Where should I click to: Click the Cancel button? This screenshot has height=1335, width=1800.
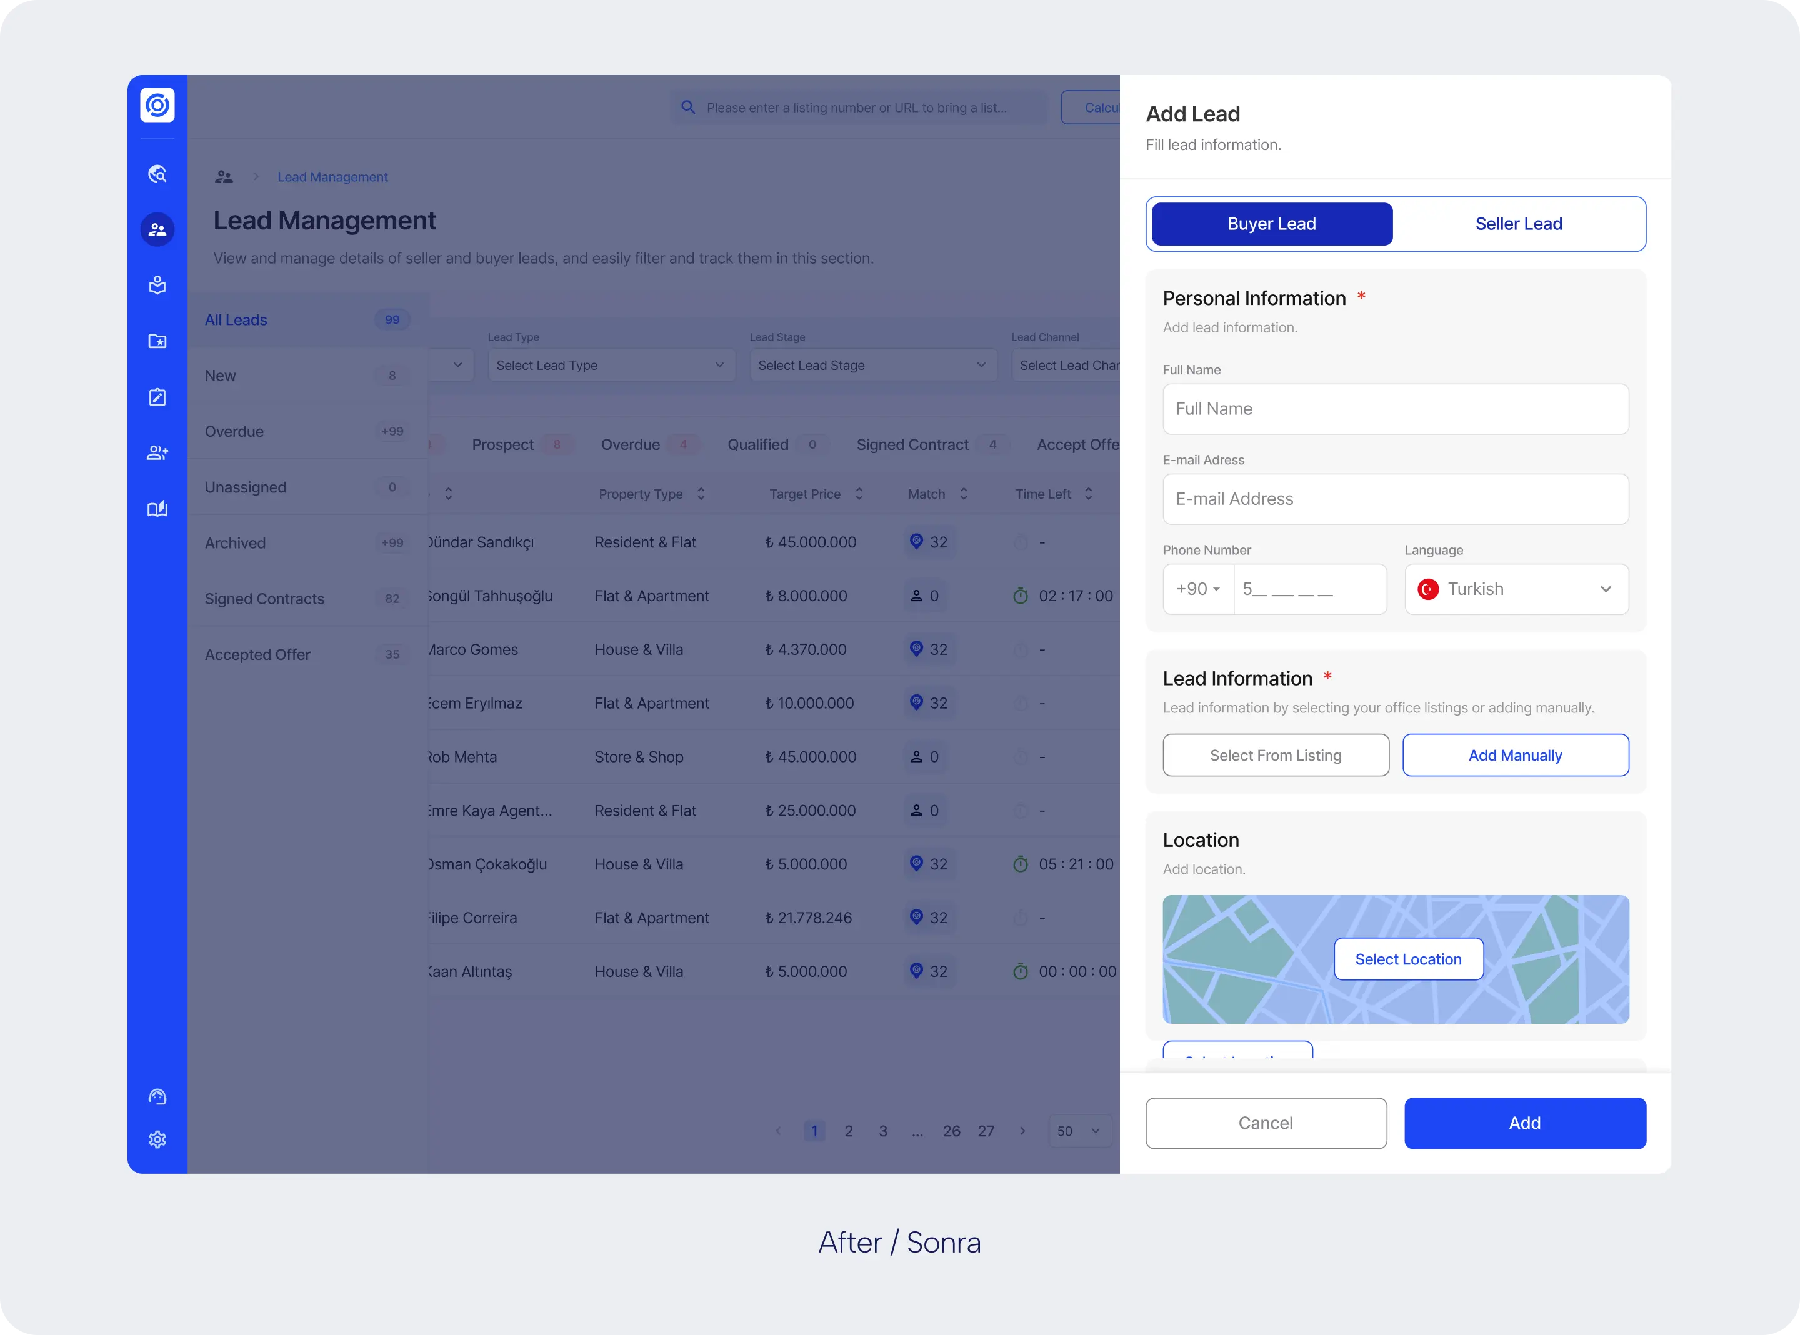tap(1265, 1123)
